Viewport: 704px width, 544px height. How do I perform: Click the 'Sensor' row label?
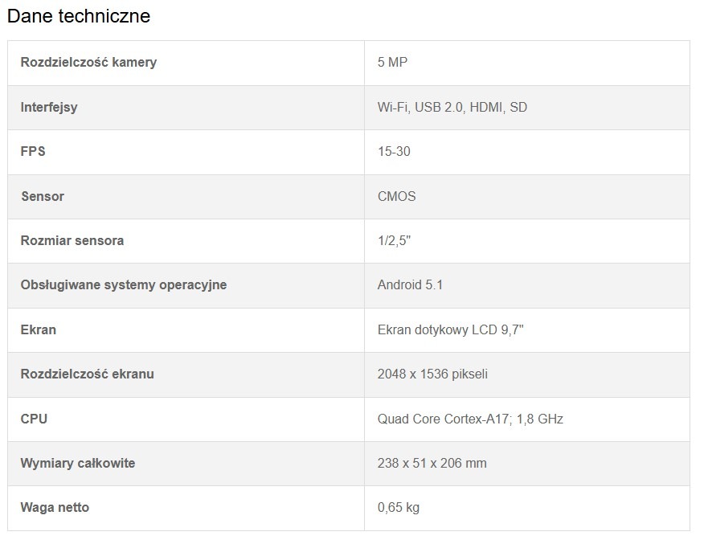coord(43,196)
